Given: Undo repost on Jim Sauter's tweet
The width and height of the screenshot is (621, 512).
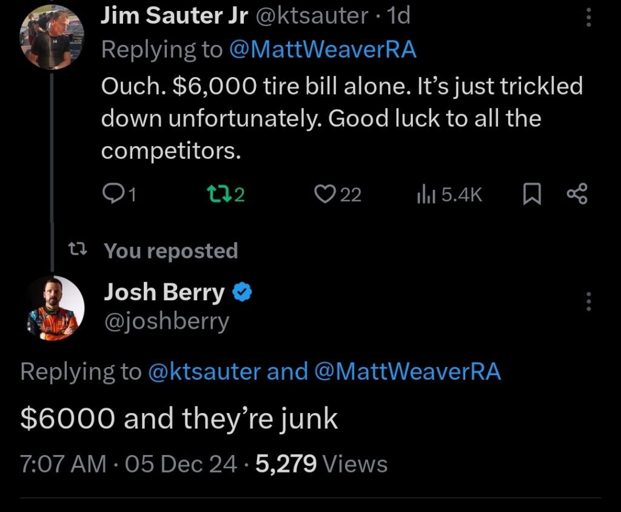Looking at the screenshot, I should tap(216, 194).
